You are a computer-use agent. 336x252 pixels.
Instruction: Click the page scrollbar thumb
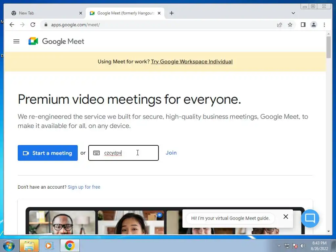pos(328,47)
